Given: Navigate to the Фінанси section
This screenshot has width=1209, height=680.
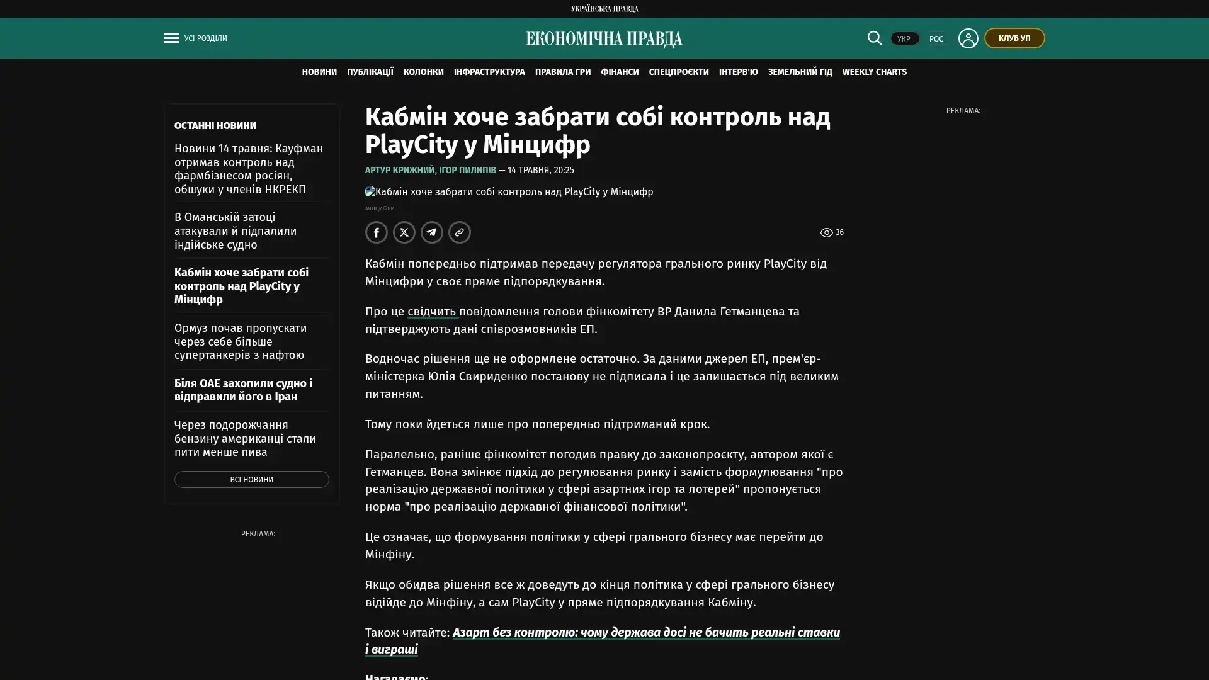Looking at the screenshot, I should click(x=620, y=72).
